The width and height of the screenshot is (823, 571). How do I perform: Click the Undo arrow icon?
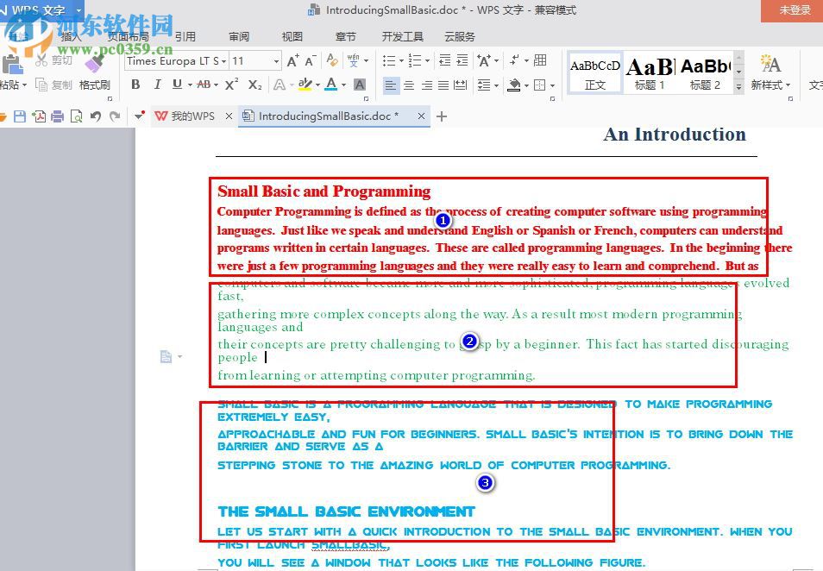tap(95, 116)
